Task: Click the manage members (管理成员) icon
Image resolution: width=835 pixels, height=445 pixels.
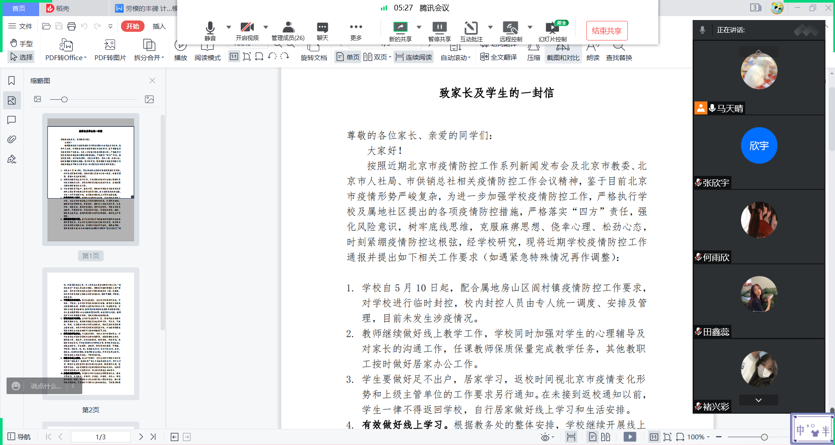Action: tap(288, 30)
